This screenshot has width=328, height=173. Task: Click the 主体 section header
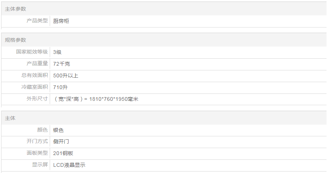10,118
